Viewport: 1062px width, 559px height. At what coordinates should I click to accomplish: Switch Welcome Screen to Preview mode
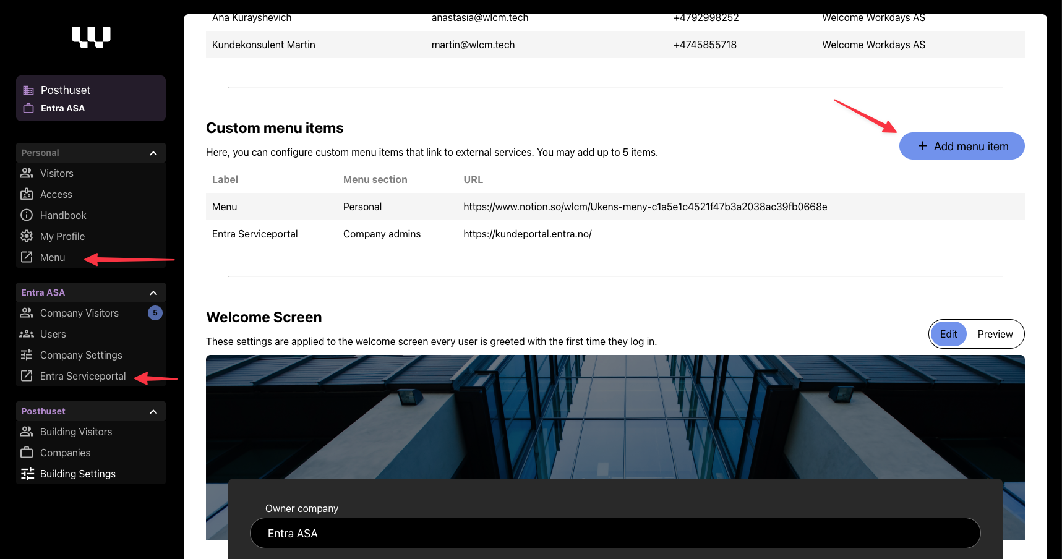click(x=995, y=334)
